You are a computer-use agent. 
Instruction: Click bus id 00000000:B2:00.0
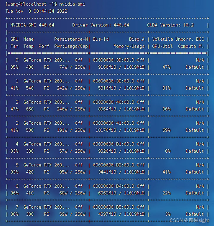113,165
